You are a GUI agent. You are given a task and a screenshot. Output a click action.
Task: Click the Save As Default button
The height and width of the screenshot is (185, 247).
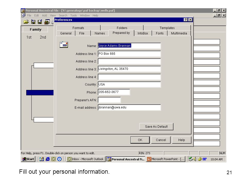[156, 126]
